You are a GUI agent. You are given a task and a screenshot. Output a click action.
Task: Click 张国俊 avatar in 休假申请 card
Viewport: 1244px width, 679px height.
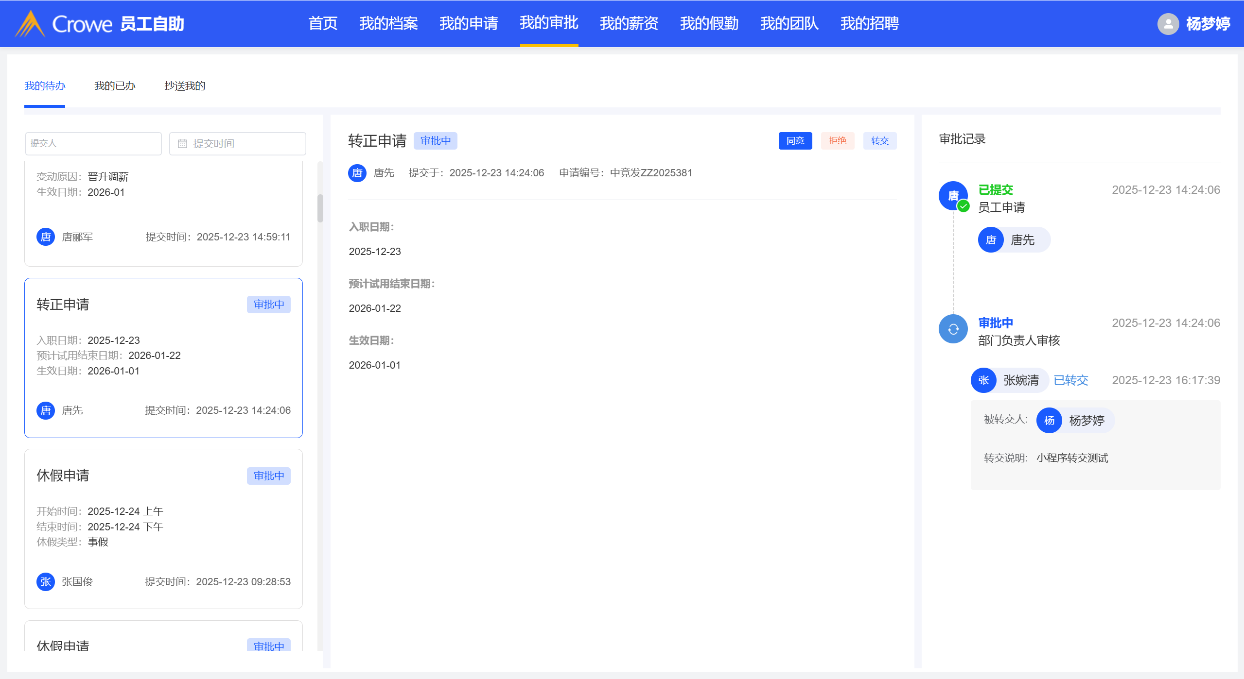[46, 581]
